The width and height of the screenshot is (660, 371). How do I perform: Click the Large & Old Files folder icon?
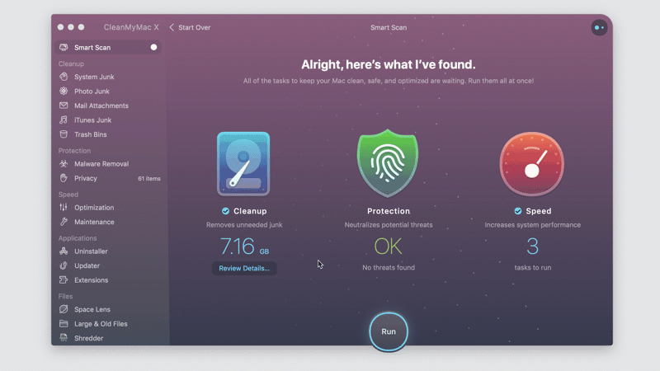[64, 323]
